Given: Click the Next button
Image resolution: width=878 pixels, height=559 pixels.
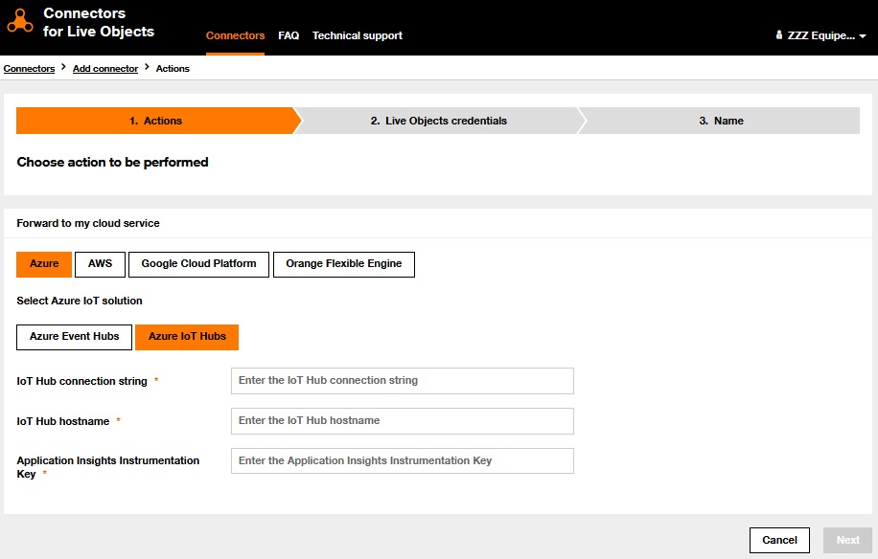Looking at the screenshot, I should [847, 540].
